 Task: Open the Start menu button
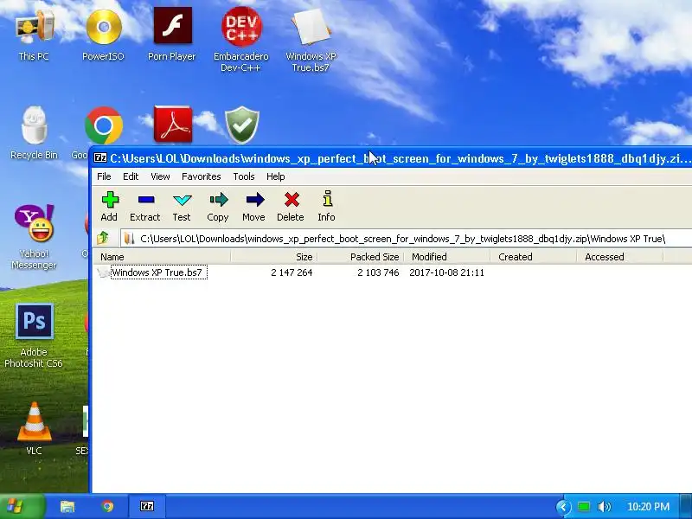[x=21, y=506]
